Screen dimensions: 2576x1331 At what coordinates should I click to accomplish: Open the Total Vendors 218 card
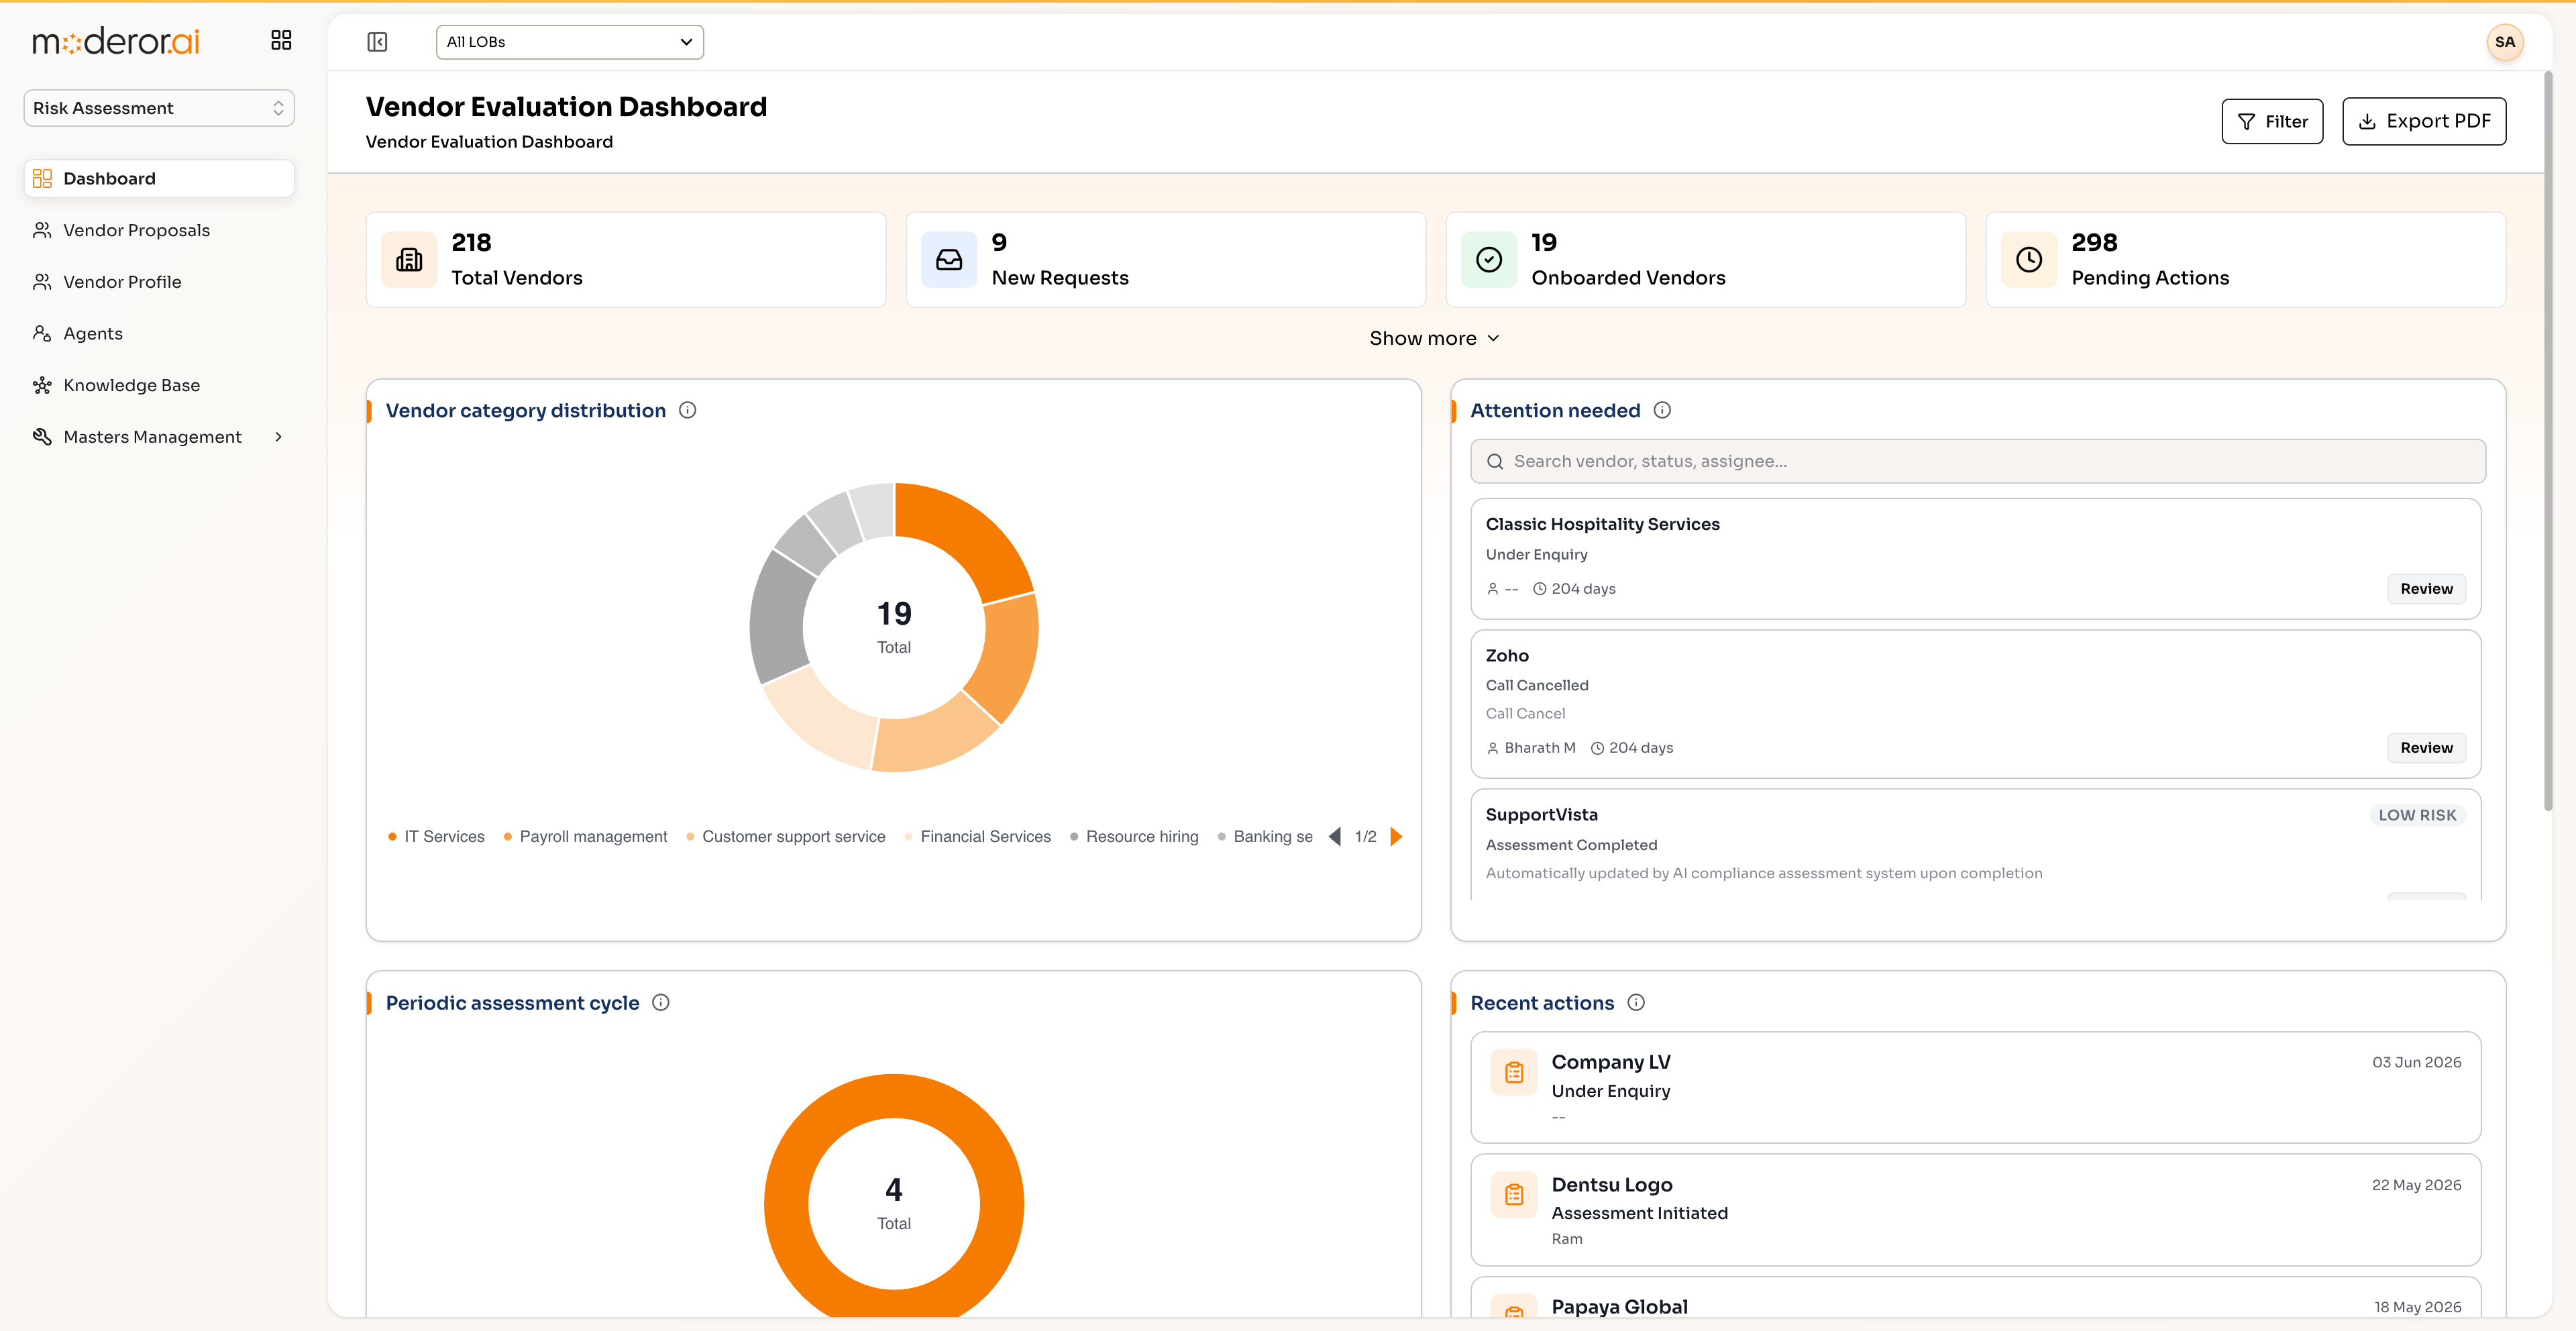(626, 260)
